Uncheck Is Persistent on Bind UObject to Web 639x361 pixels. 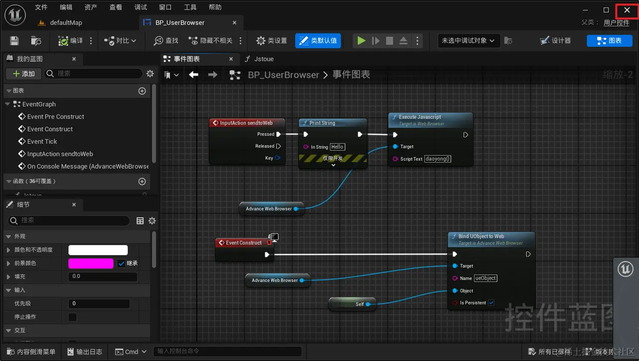point(491,302)
